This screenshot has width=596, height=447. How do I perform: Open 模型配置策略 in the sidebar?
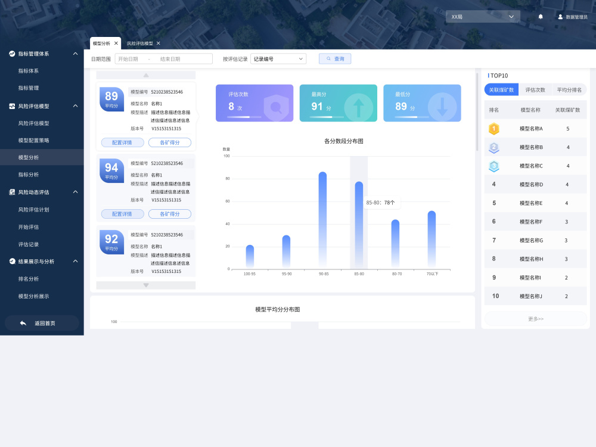click(x=34, y=140)
